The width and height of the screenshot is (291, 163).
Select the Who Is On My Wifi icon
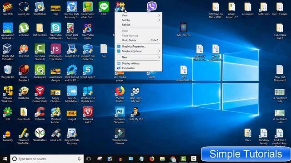(136, 94)
